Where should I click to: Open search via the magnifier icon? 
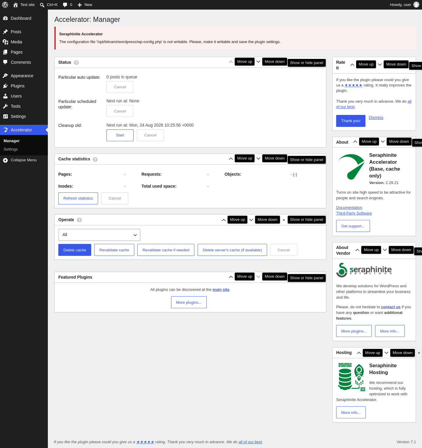[42, 5]
